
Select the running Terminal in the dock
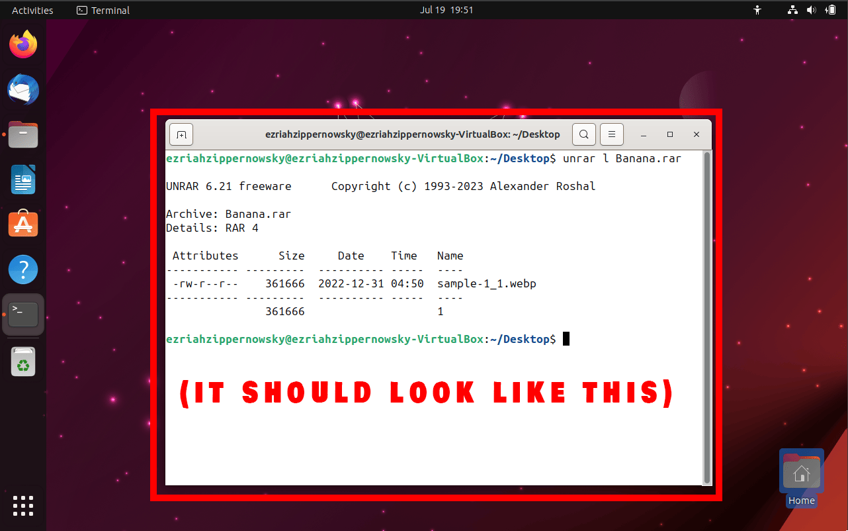point(23,314)
